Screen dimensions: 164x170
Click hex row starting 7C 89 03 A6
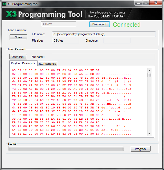[72, 89]
